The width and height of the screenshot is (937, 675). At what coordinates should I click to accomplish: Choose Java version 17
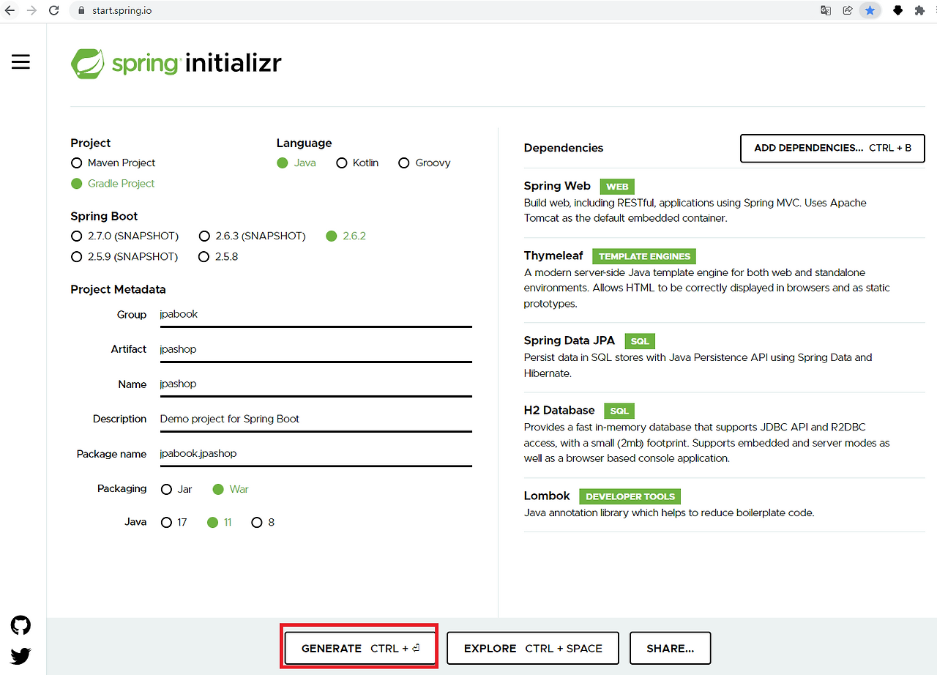click(x=166, y=522)
